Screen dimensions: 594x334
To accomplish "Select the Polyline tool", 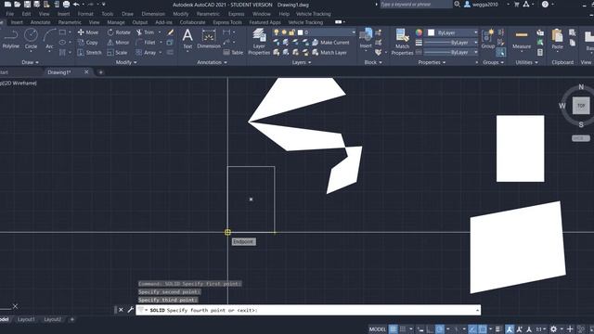I will (10, 39).
